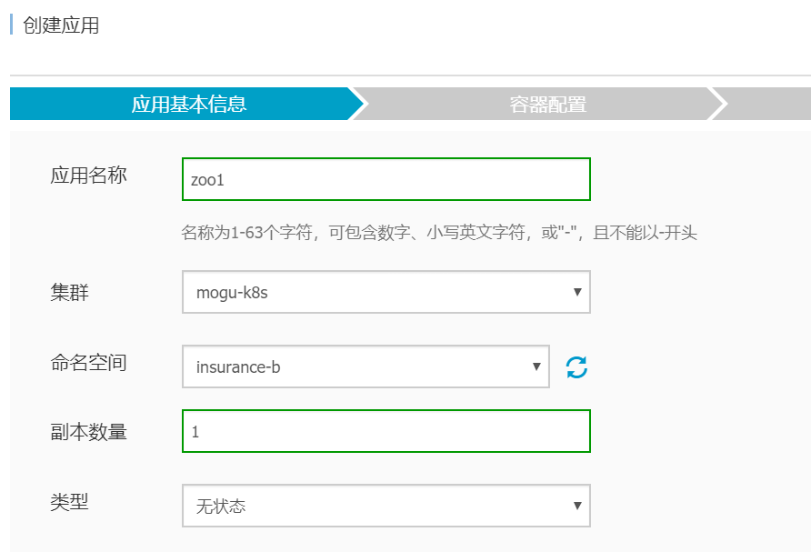811x552 pixels.
Task: Click the namespace dropdown arrow
Action: (536, 366)
